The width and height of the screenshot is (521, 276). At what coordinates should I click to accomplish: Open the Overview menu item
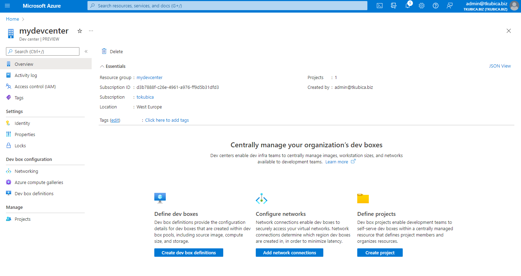point(46,64)
